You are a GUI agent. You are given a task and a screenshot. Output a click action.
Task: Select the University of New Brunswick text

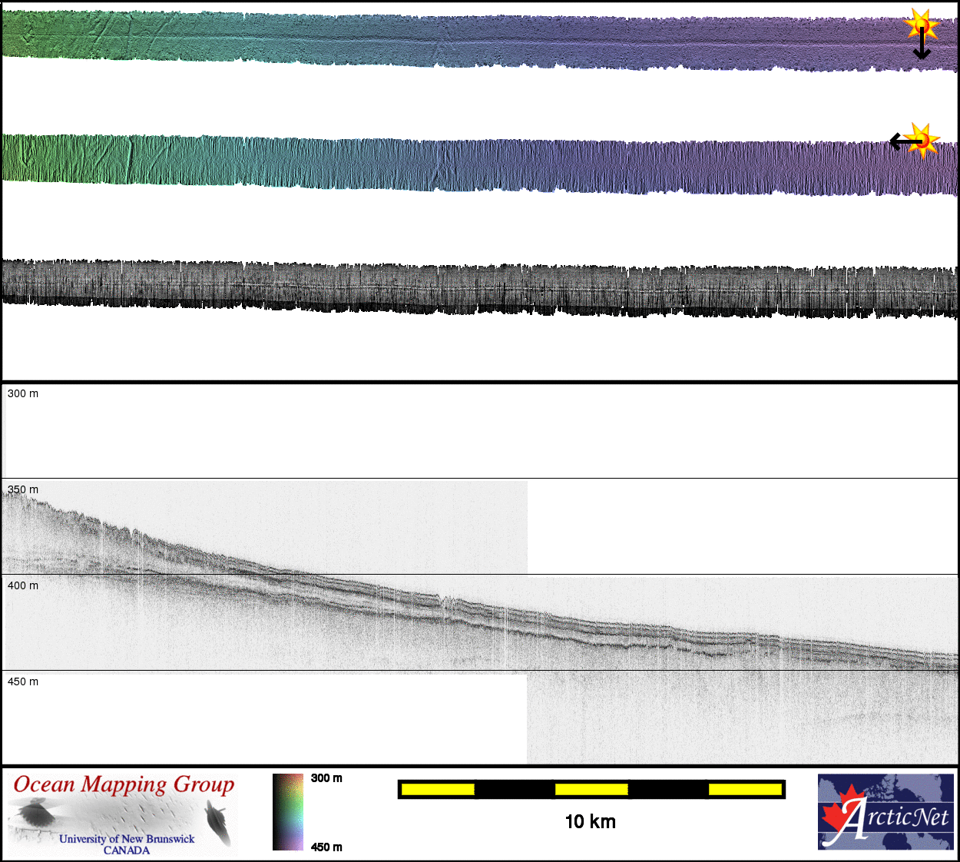127,839
